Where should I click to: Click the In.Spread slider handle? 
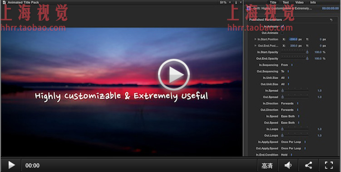pyautogui.click(x=282, y=91)
